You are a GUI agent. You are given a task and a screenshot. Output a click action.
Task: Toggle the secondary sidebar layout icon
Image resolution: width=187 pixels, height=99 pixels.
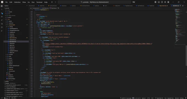point(162,2)
